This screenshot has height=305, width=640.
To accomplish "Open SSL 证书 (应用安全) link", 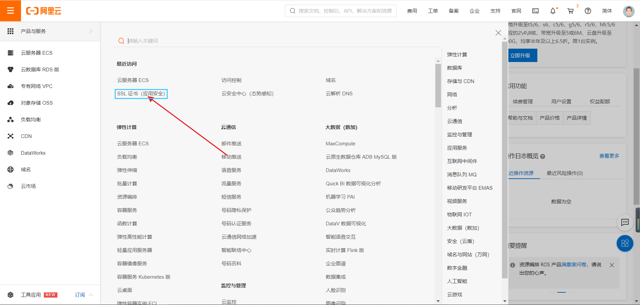I will click(141, 94).
